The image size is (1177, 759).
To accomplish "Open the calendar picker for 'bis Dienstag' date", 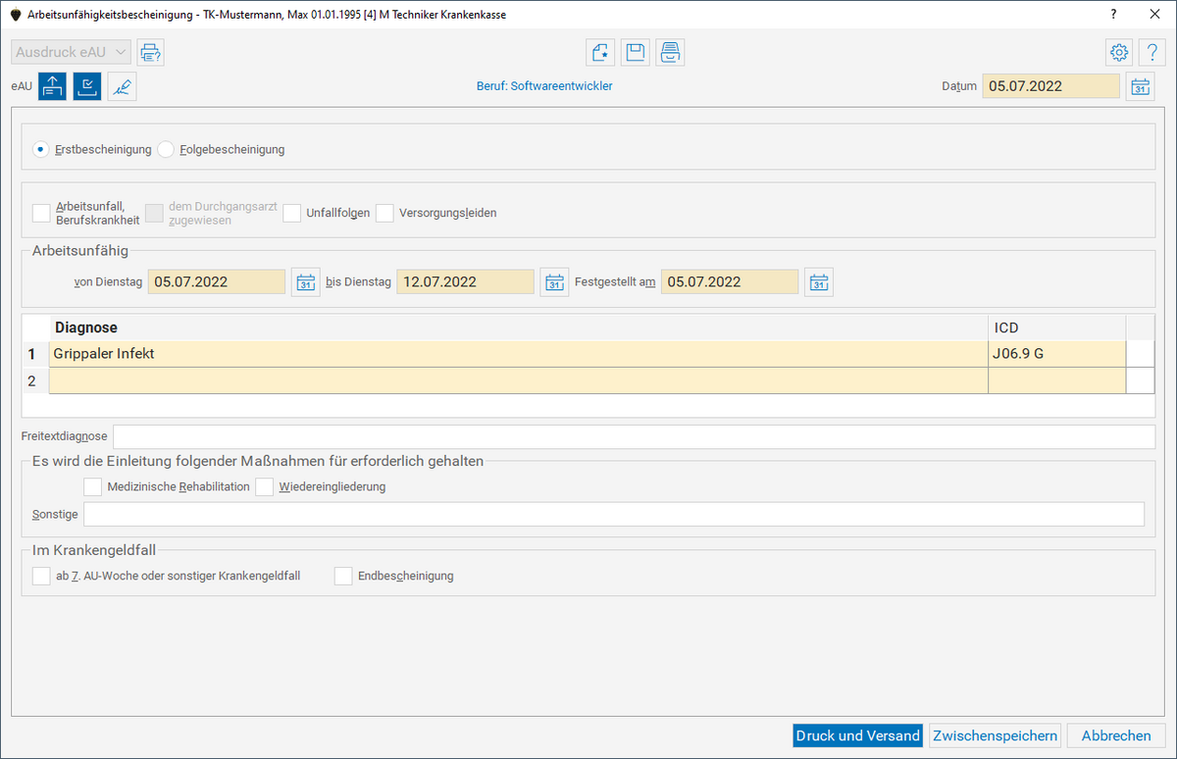I will [x=555, y=282].
